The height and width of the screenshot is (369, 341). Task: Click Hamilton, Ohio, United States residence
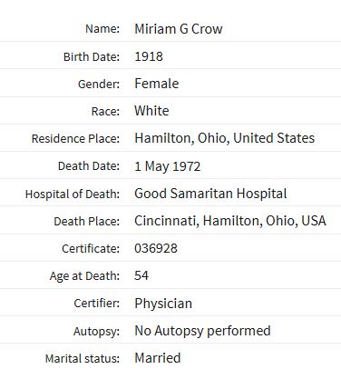click(x=225, y=138)
